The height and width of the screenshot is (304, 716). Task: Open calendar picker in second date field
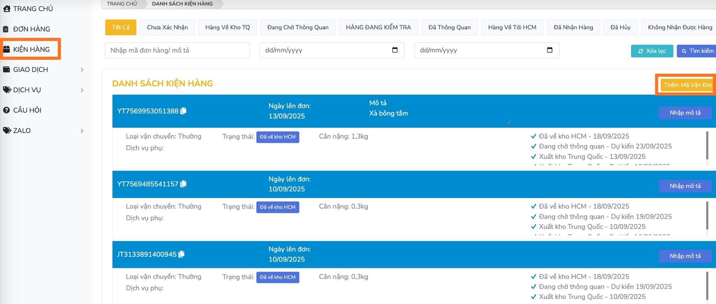coord(549,50)
